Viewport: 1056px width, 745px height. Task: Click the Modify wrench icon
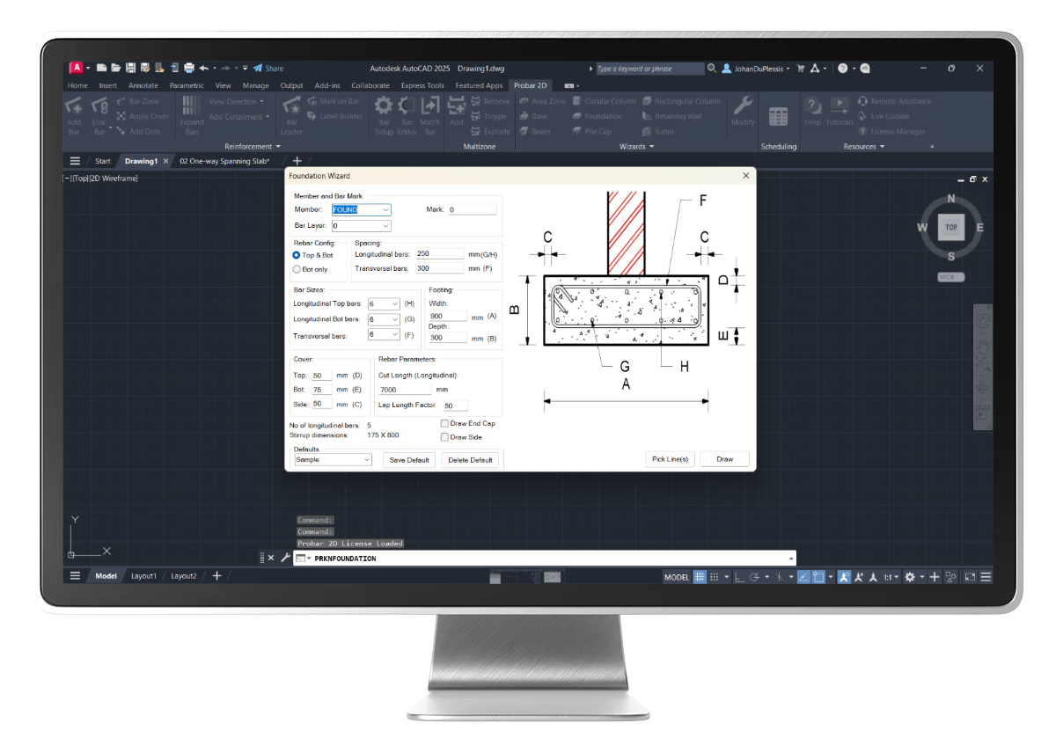743,106
